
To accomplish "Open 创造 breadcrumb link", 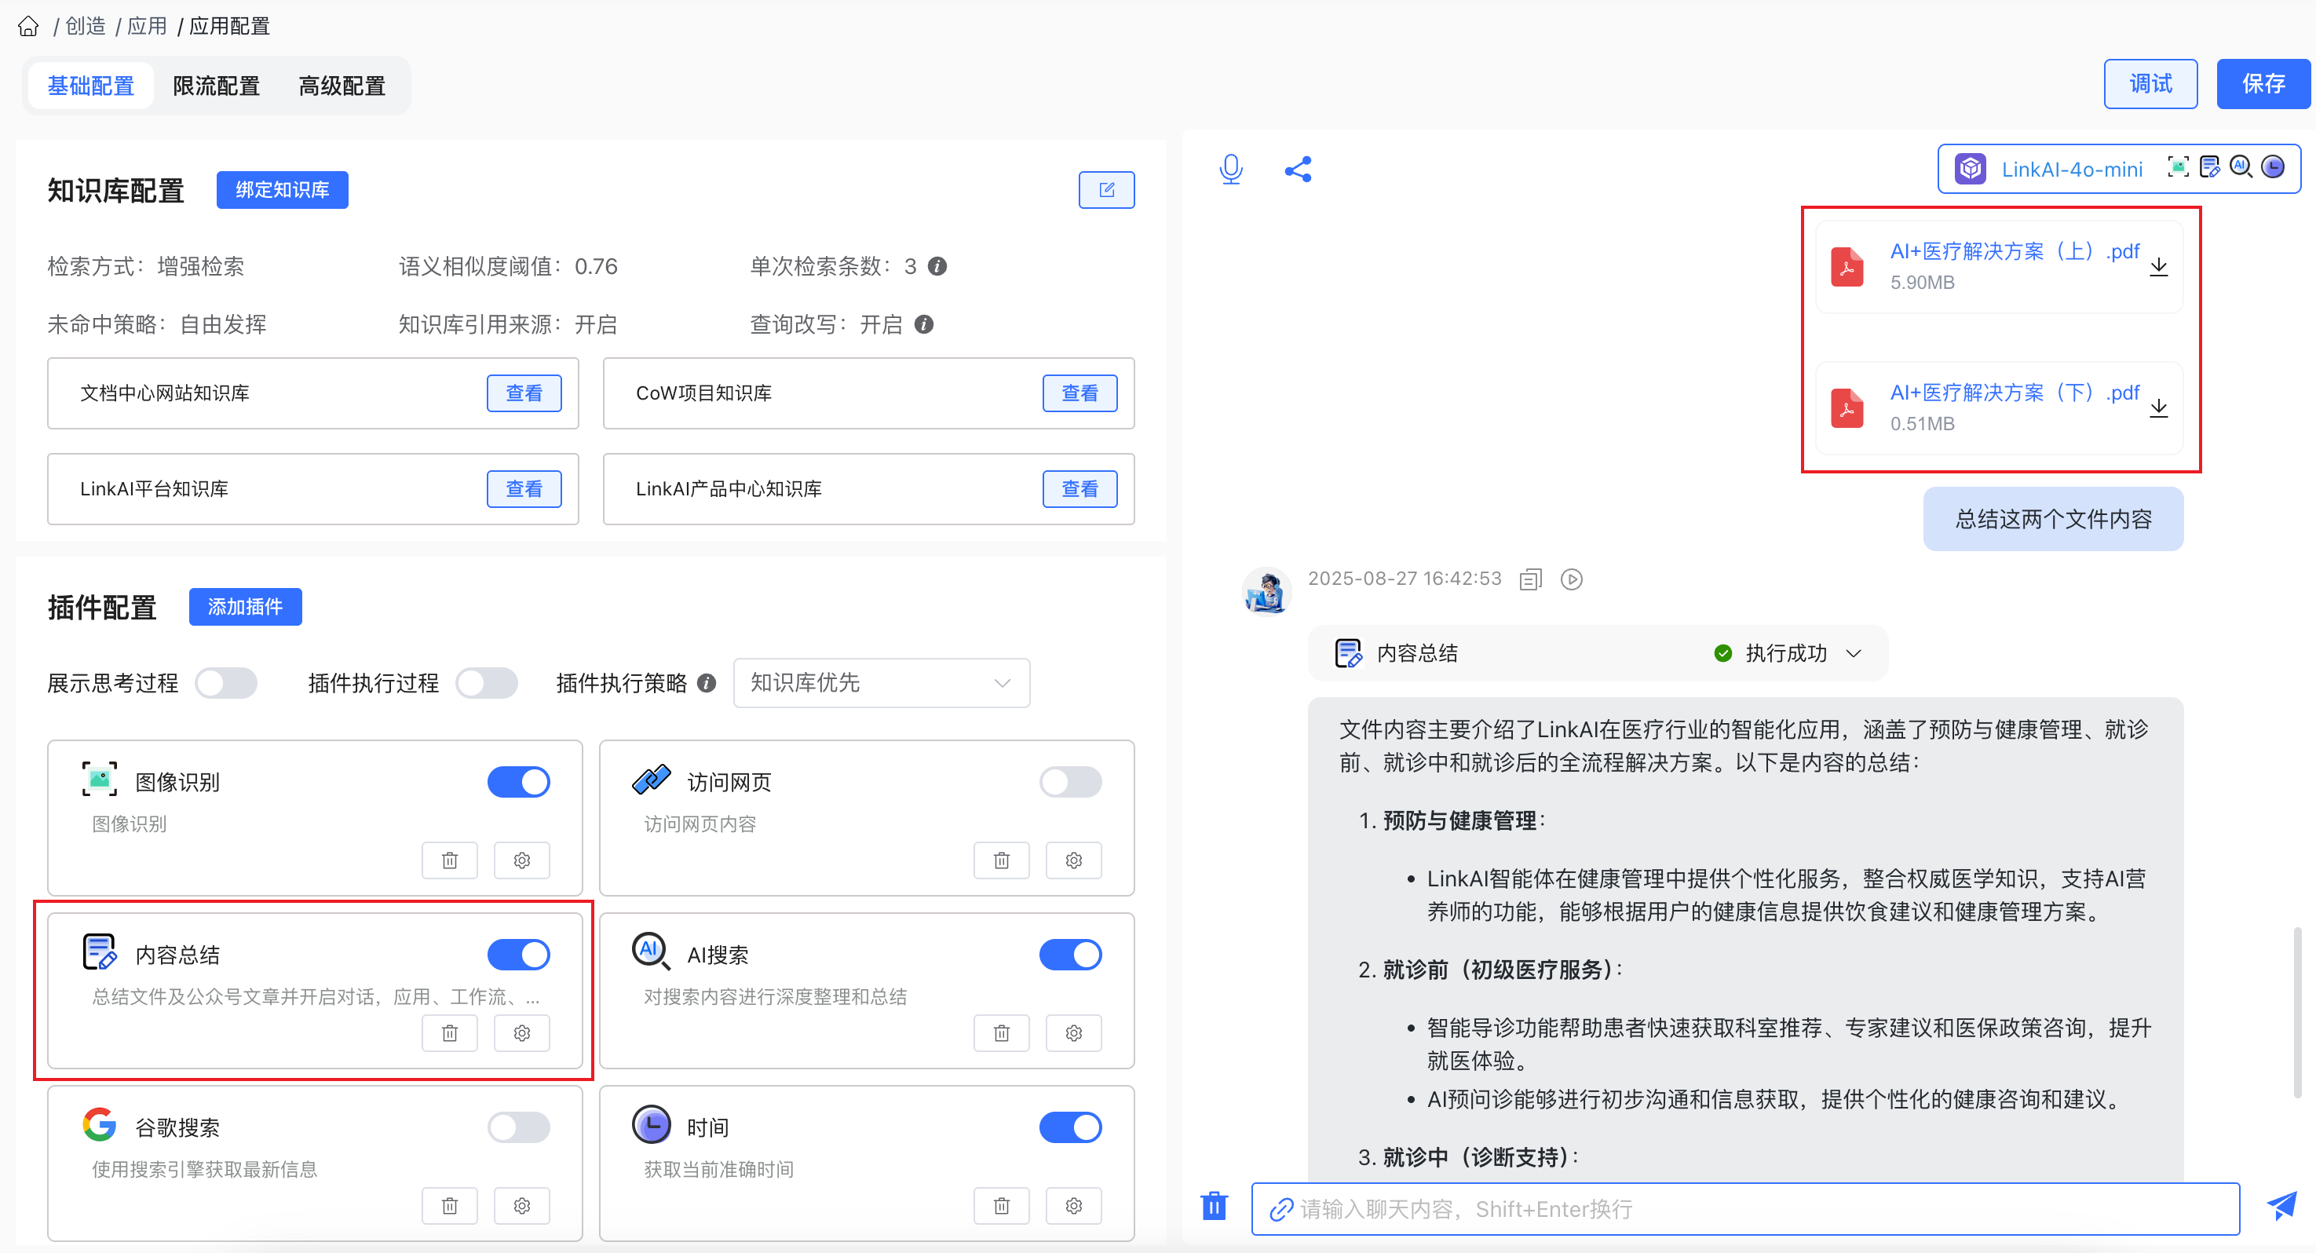I will pos(86,26).
